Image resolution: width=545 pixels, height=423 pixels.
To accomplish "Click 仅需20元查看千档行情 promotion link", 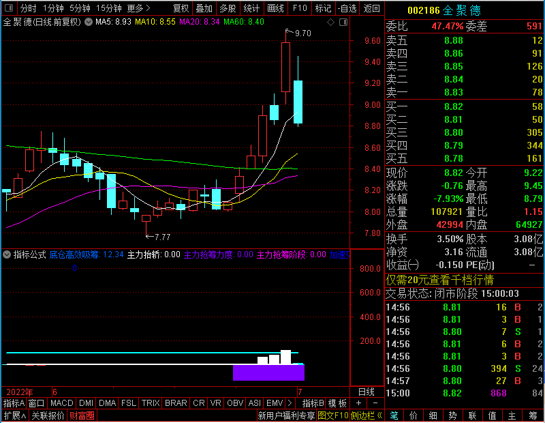I will coord(439,280).
